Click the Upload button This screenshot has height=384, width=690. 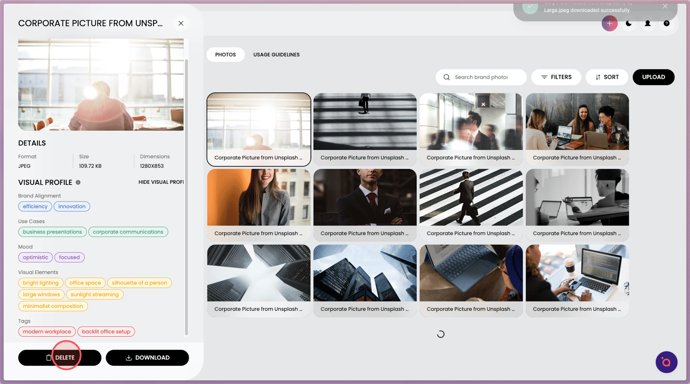[x=653, y=77]
